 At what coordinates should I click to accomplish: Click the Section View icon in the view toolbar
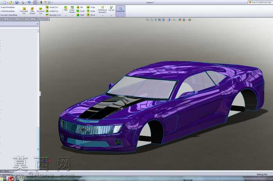click(159, 20)
